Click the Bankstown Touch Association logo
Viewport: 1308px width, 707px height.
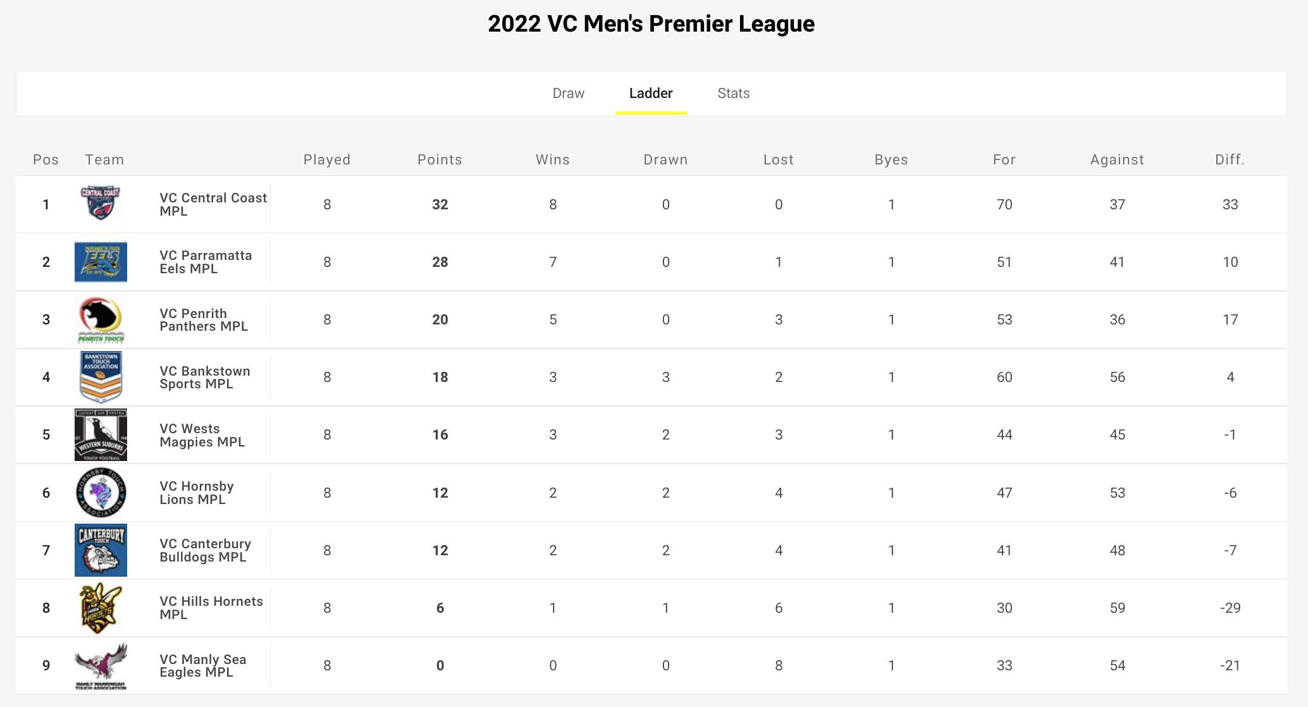tap(101, 377)
